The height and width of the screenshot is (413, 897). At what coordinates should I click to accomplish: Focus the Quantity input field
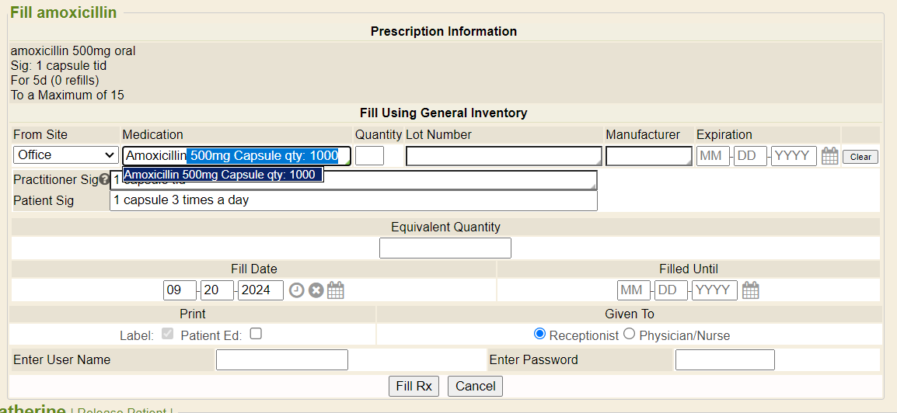point(370,155)
